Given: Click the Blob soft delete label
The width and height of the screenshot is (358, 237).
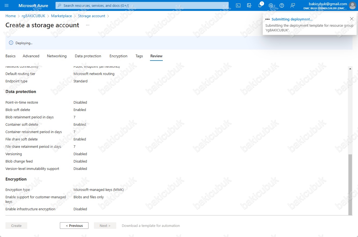Looking at the screenshot, I should (x=18, y=110).
